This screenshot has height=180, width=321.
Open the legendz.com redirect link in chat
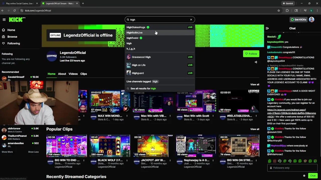(291, 113)
